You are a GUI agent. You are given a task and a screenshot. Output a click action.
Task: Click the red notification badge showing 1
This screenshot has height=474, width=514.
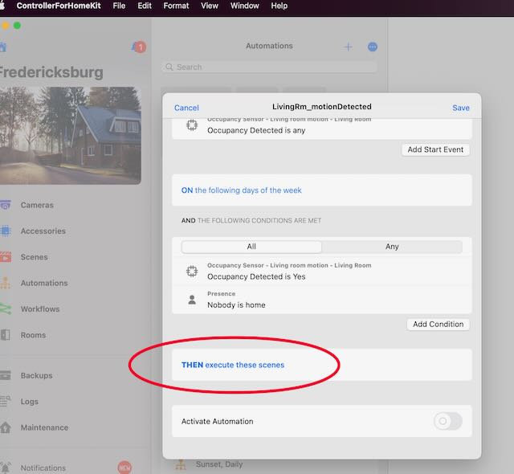[x=141, y=47]
